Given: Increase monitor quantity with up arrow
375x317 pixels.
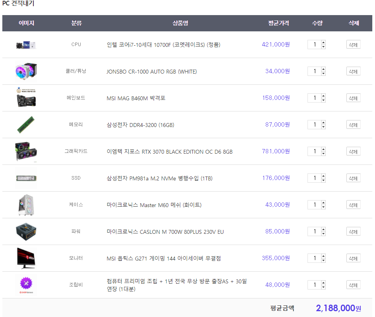Looking at the screenshot, I should pos(323,256).
